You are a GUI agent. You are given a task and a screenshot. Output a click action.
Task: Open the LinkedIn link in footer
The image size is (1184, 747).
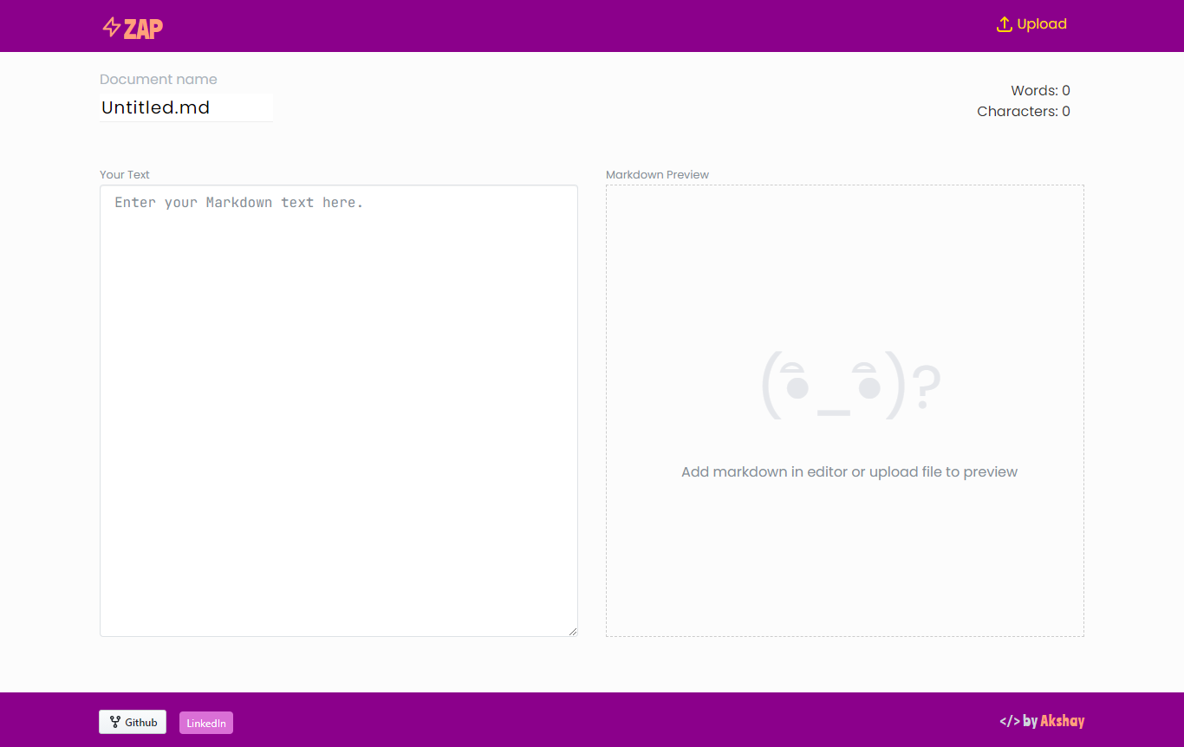coord(206,723)
